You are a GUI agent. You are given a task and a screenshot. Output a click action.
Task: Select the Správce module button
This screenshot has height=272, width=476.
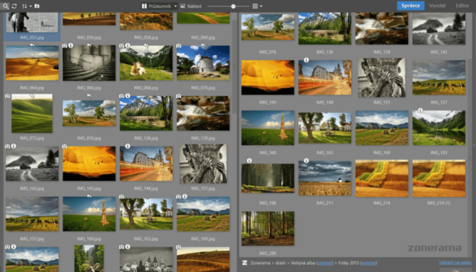pyautogui.click(x=411, y=6)
